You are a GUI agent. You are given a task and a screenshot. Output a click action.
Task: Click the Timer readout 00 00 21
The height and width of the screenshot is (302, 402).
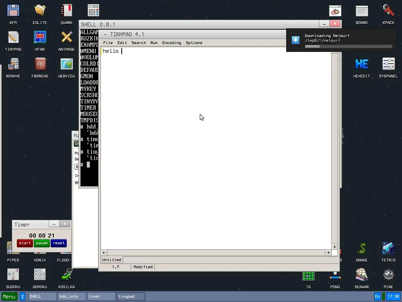point(42,236)
